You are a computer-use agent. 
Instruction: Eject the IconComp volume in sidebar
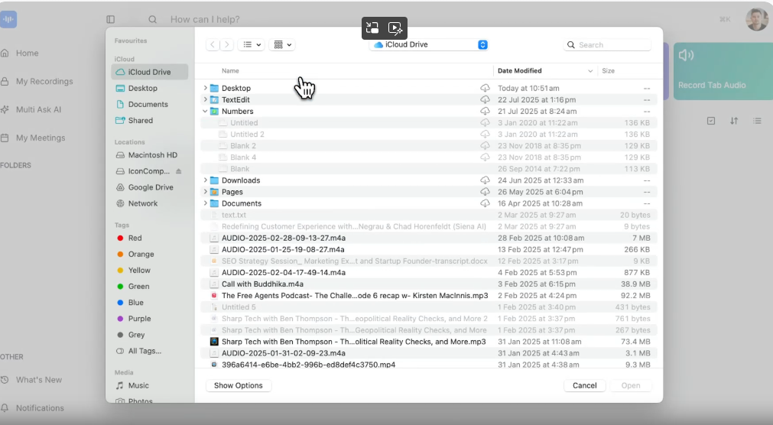pyautogui.click(x=179, y=171)
